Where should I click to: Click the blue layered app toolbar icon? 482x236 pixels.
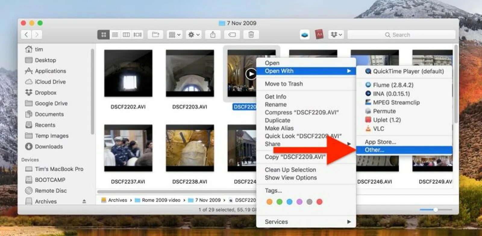[305, 35]
